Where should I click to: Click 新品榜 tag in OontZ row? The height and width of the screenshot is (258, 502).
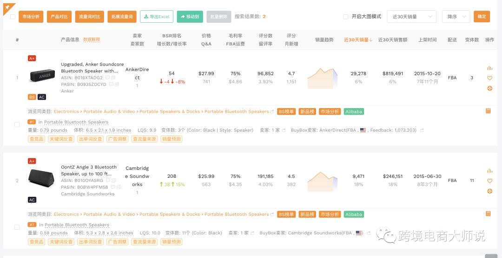(307, 214)
